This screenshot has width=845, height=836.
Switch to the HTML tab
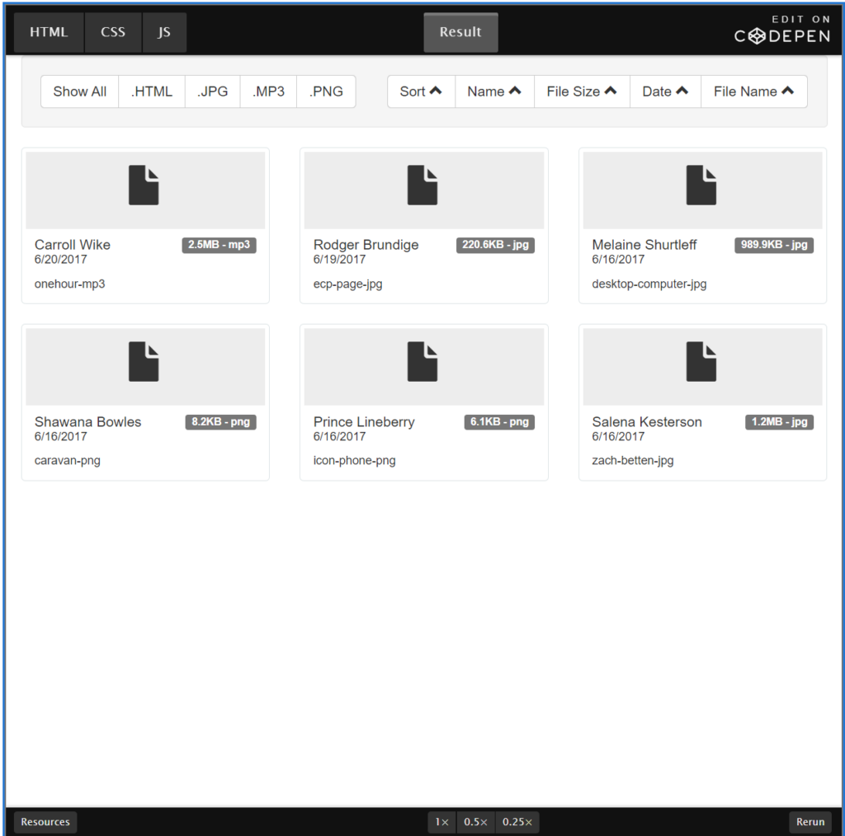(x=49, y=32)
